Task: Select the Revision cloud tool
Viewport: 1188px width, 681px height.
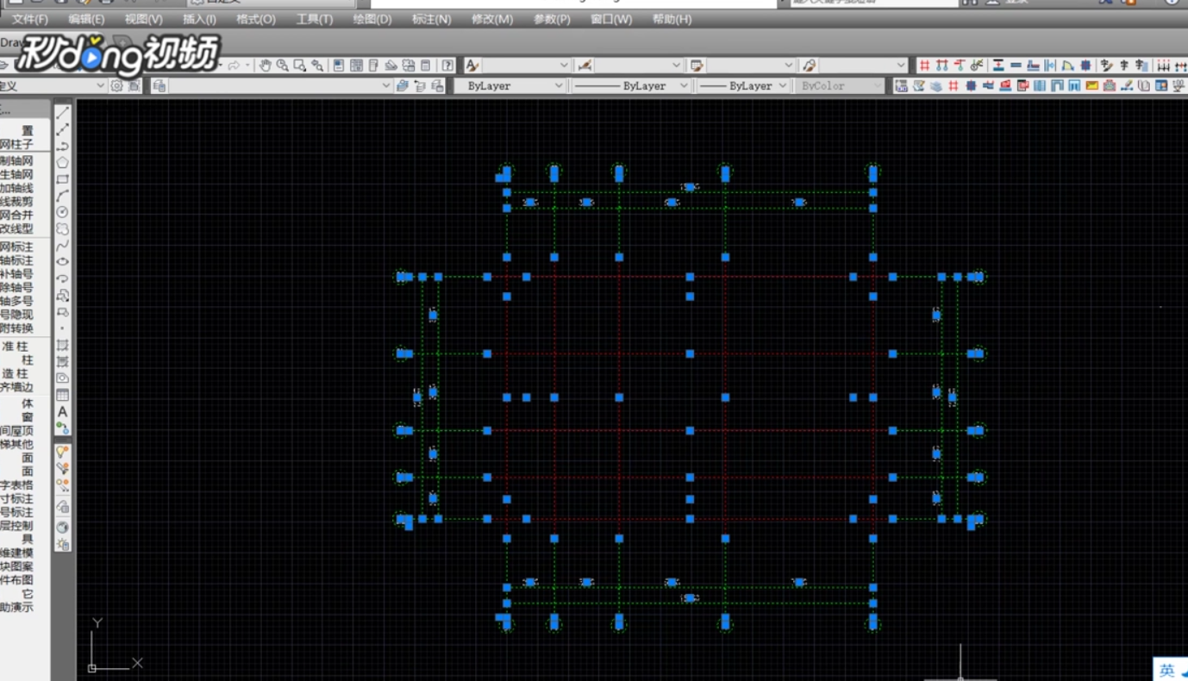Action: click(x=63, y=228)
